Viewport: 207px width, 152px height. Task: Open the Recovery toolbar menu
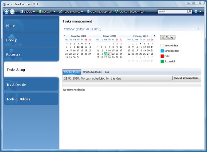47,12
